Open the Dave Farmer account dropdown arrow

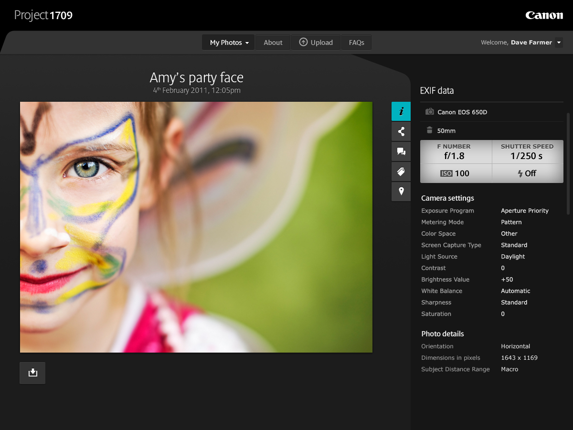559,43
